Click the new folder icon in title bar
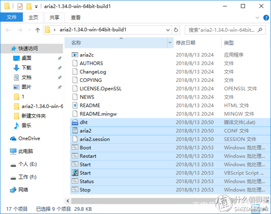Screen dimensions: 271x214 [29, 6]
